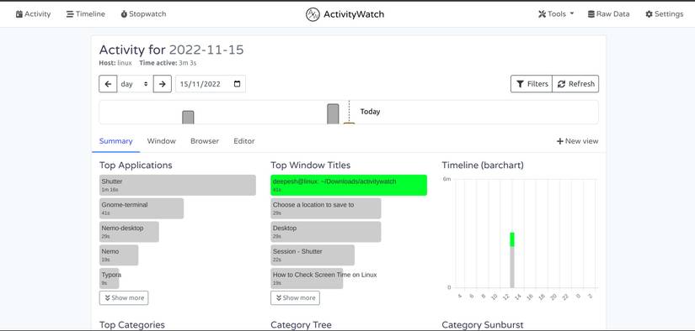Click the Timeline (barchart) heading
Screen dimensions: 695x331
click(483, 165)
